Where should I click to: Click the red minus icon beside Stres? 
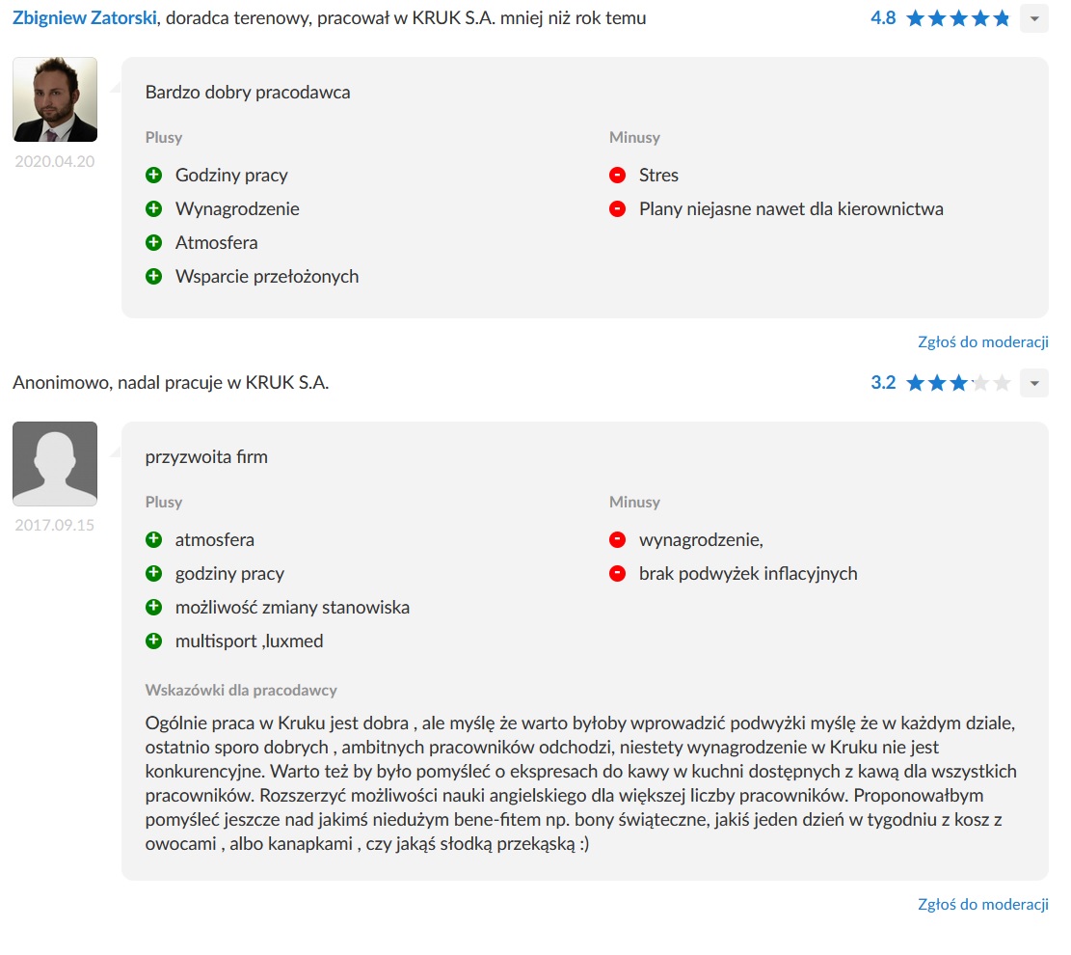(618, 176)
